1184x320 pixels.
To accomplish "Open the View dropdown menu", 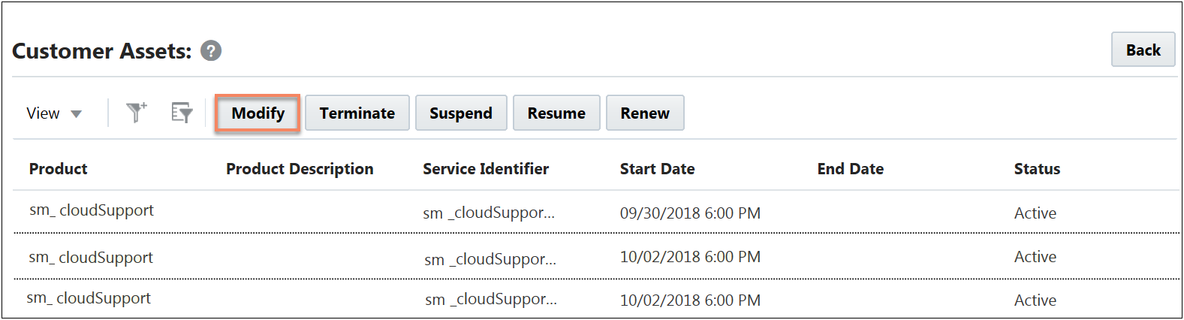I will coord(54,113).
